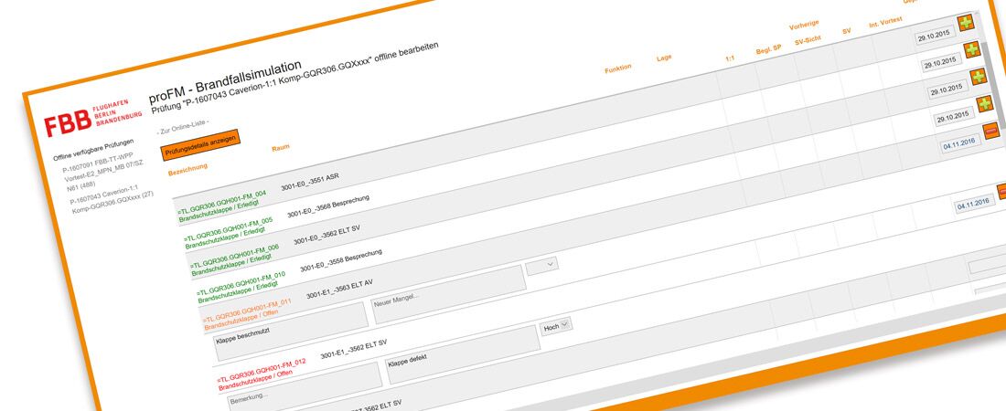Screen dimensions: 1006x411
Task: Click the plus icon on the FM_005 row
Action: pyautogui.click(x=971, y=50)
